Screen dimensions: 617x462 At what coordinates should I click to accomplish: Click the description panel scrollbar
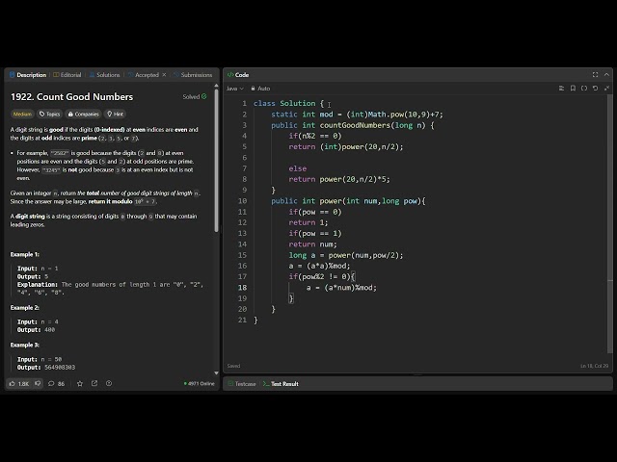216,161
